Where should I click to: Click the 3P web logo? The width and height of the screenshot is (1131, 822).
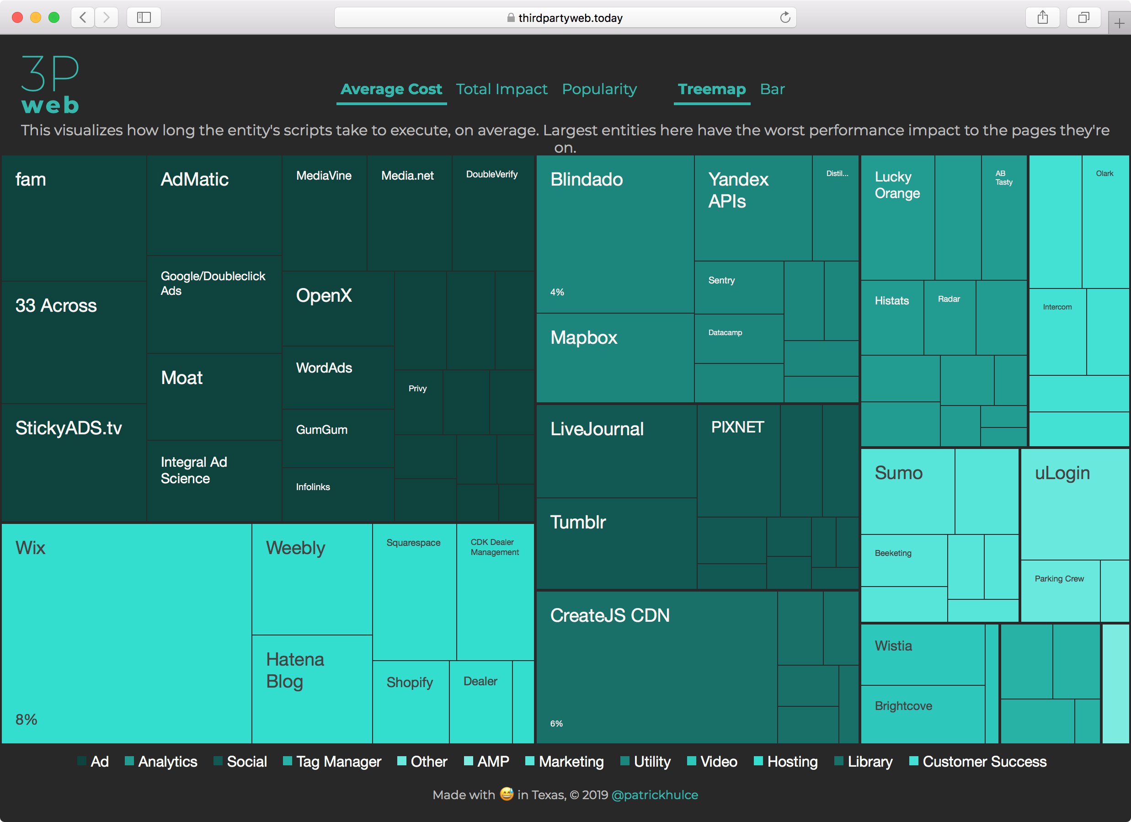[50, 84]
